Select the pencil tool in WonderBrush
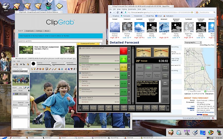Viewport: 223px width, 139px height. point(50,69)
